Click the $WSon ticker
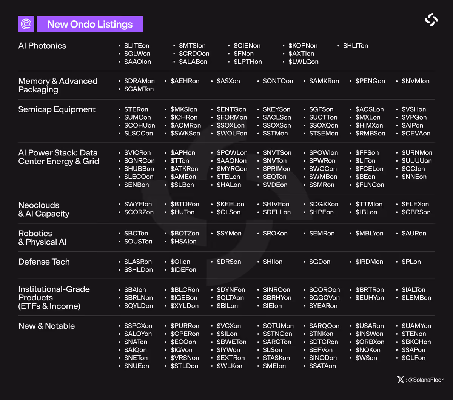 pyautogui.click(x=366, y=358)
